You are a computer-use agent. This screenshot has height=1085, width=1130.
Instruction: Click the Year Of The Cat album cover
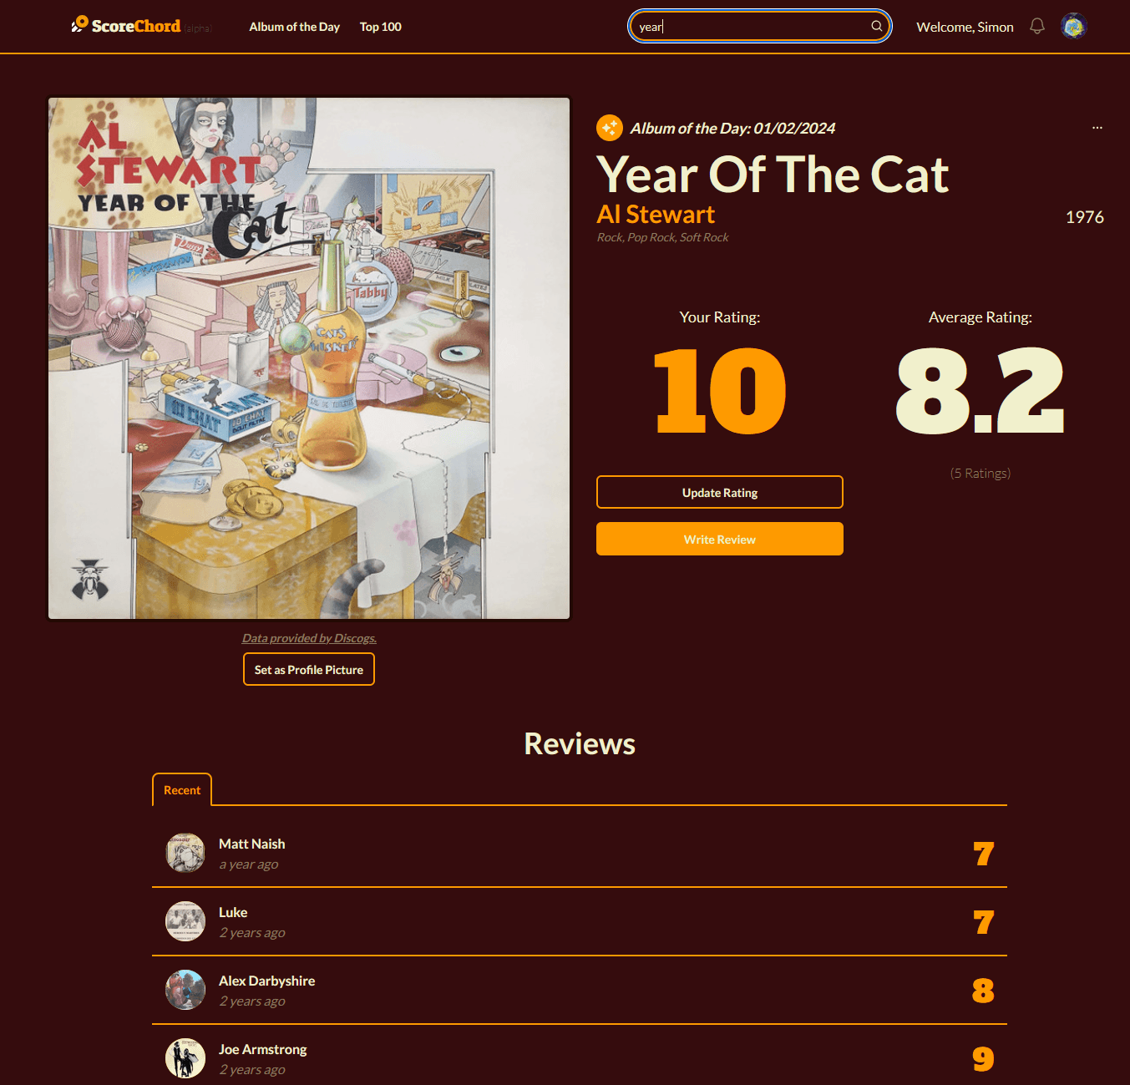(309, 358)
